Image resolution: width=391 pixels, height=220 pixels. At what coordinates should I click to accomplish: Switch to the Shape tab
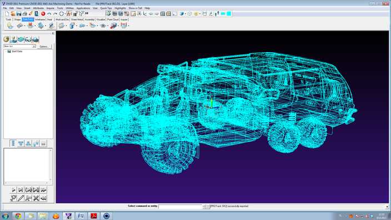pyautogui.click(x=17, y=19)
